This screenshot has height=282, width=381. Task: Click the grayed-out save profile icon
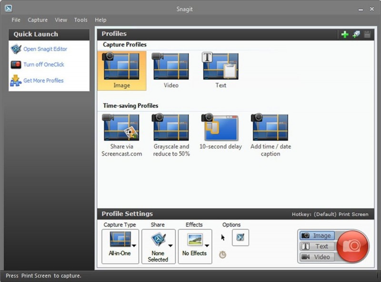[367, 34]
